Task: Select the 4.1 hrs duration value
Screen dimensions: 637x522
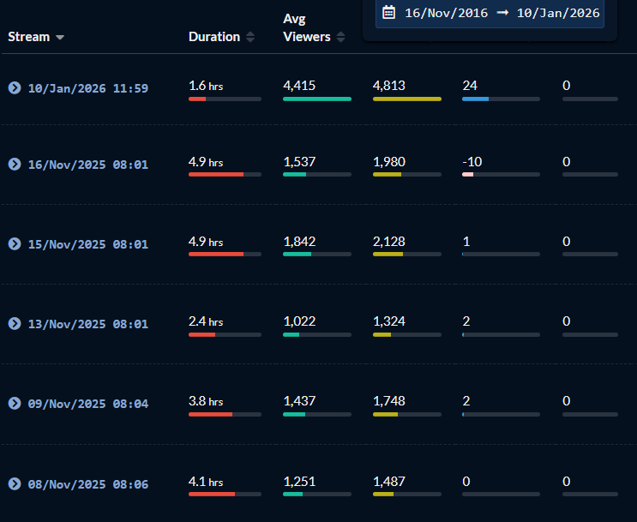Action: point(206,482)
